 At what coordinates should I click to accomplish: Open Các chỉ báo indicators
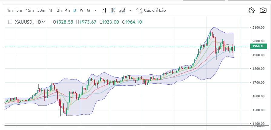click(155, 10)
